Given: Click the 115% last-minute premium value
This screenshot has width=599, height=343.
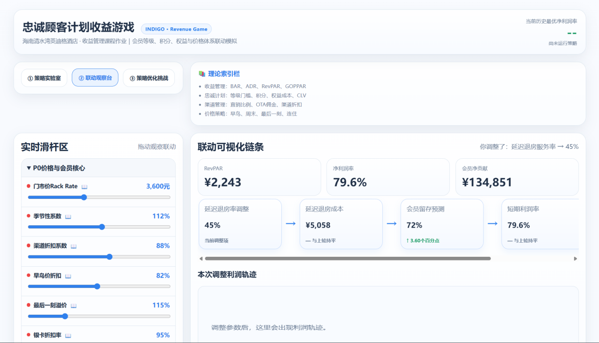Looking at the screenshot, I should click(161, 305).
